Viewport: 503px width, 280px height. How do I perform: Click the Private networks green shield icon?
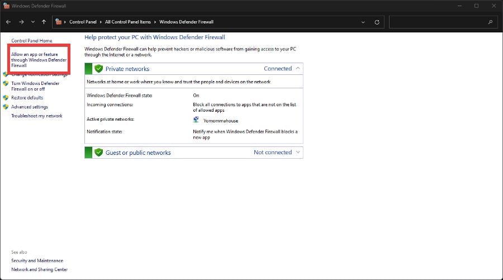coord(99,69)
